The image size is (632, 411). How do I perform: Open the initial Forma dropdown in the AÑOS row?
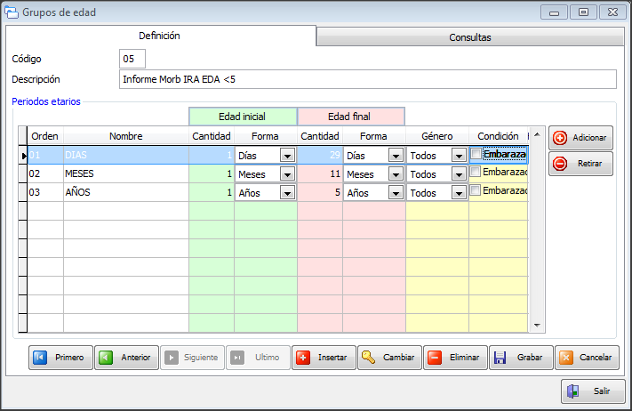coord(287,193)
